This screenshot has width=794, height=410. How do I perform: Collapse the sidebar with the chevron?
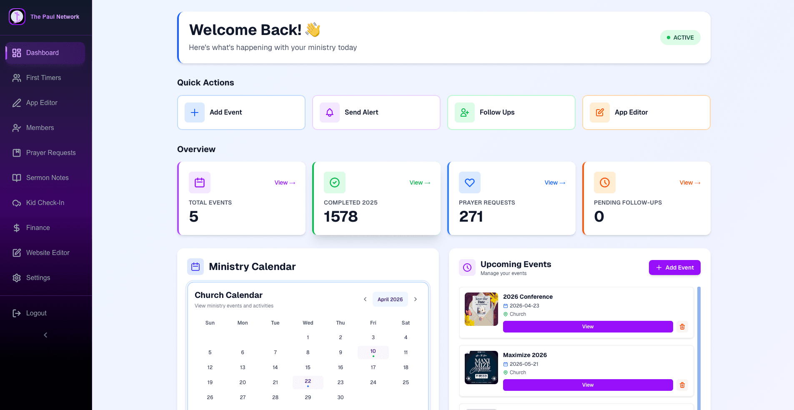tap(46, 335)
